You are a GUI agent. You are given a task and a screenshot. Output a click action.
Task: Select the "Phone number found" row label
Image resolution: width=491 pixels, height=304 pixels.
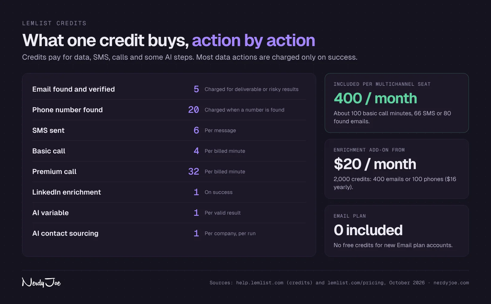[x=68, y=110]
